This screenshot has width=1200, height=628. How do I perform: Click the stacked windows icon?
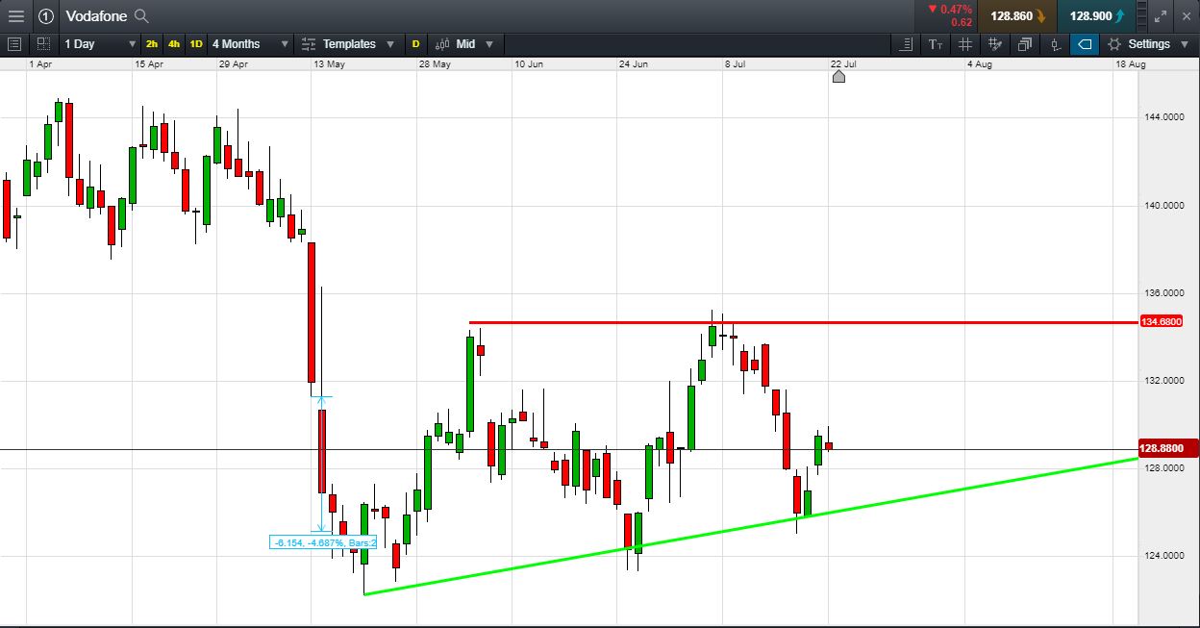click(1025, 44)
